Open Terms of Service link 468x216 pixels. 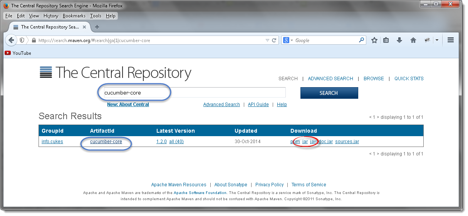(x=309, y=185)
